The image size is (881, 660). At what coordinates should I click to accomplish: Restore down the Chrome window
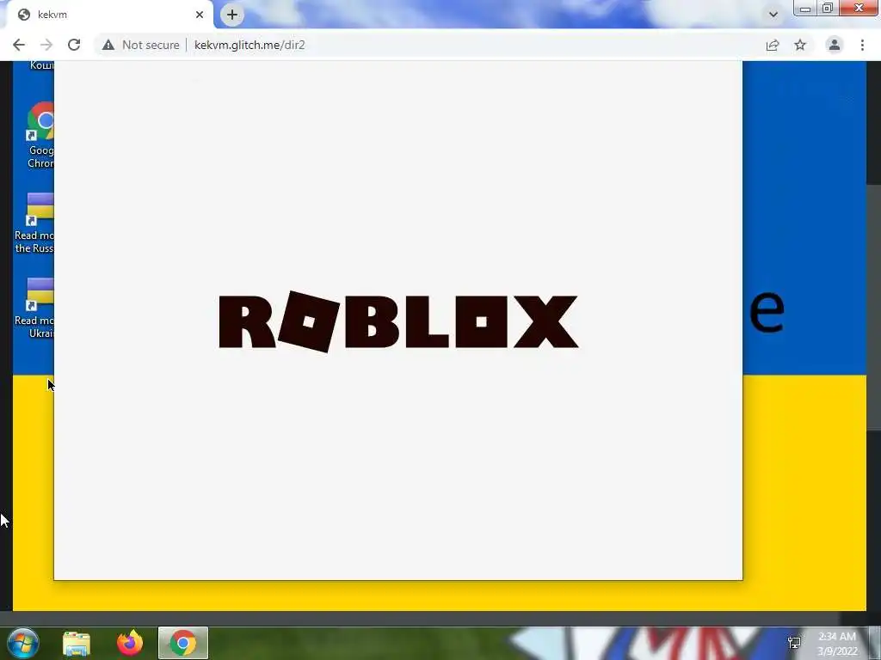click(827, 9)
